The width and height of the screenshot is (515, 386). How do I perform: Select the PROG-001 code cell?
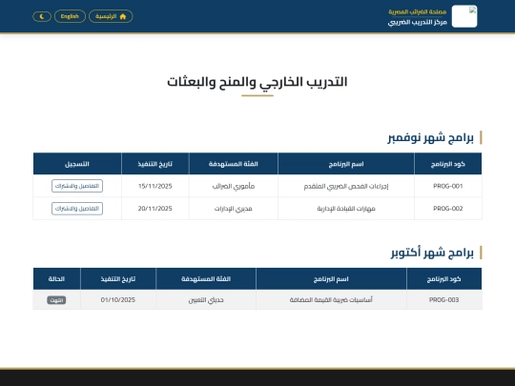click(x=447, y=186)
